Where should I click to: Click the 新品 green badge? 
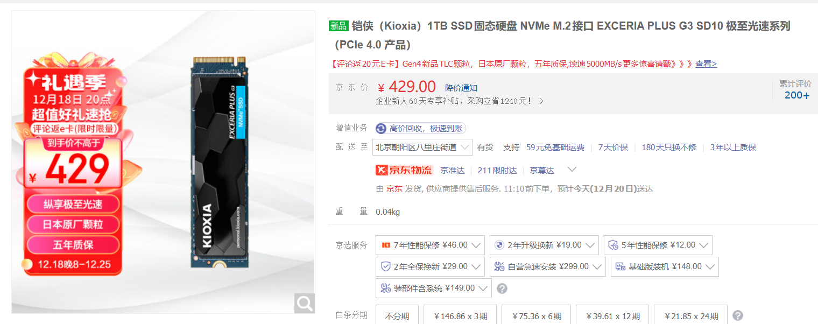[339, 26]
